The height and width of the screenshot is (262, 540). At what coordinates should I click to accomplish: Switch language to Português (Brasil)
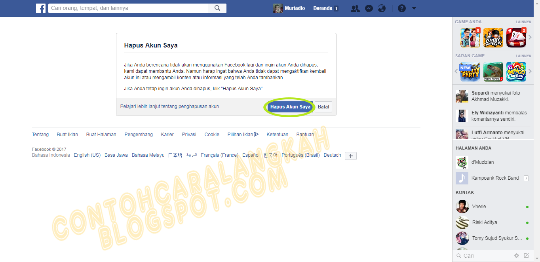300,155
